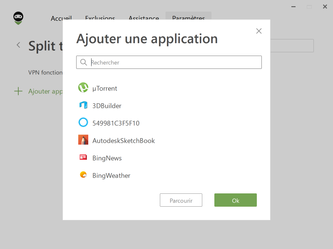The height and width of the screenshot is (249, 333).
Task: Confirm with the green Ok button
Action: click(236, 200)
